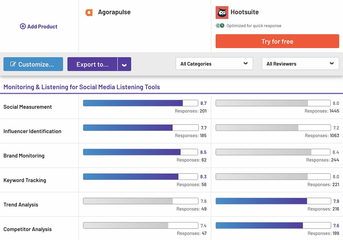Image resolution: width=343 pixels, height=240 pixels.
Task: Click the Responses: 201 text
Action: pos(191,111)
